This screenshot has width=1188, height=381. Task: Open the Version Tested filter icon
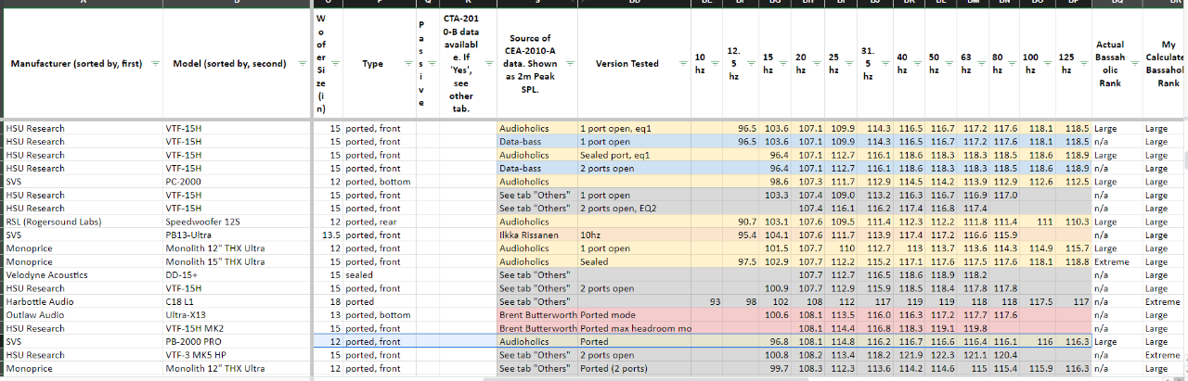[683, 64]
